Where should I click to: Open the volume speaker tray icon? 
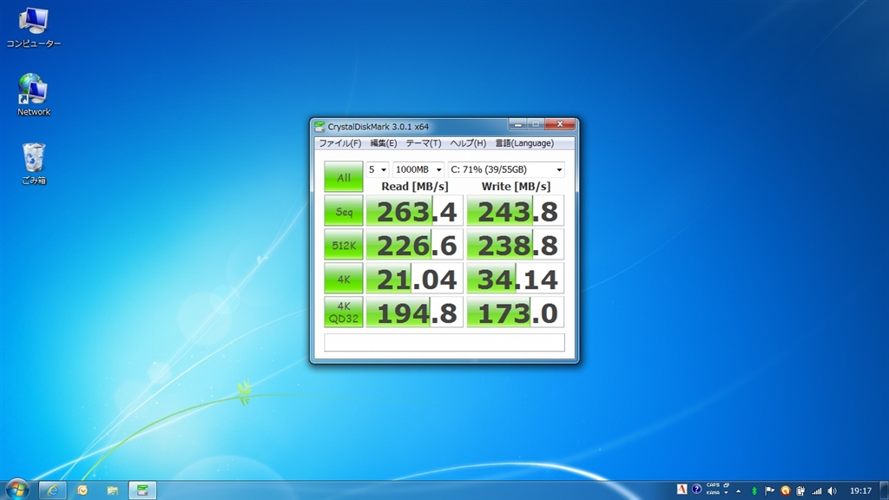point(832,490)
